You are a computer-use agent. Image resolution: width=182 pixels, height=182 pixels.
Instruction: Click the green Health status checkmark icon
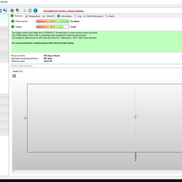(x=13, y=27)
